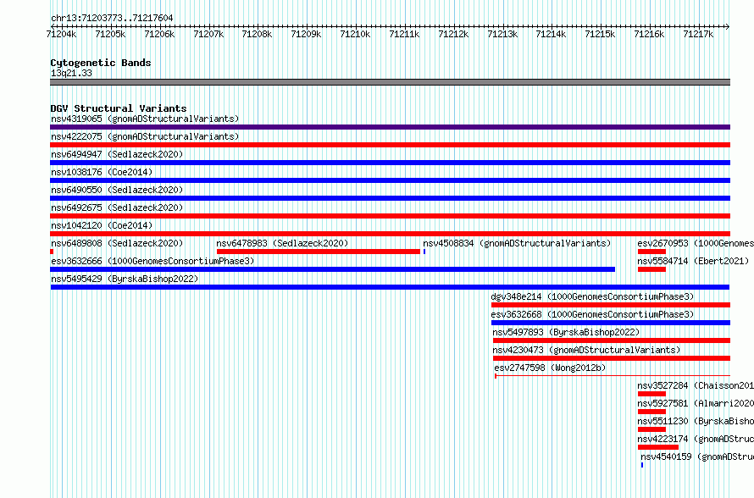Image resolution: width=754 pixels, height=498 pixels.
Task: Click the thin red esv2747598 line
Action: 613,375
